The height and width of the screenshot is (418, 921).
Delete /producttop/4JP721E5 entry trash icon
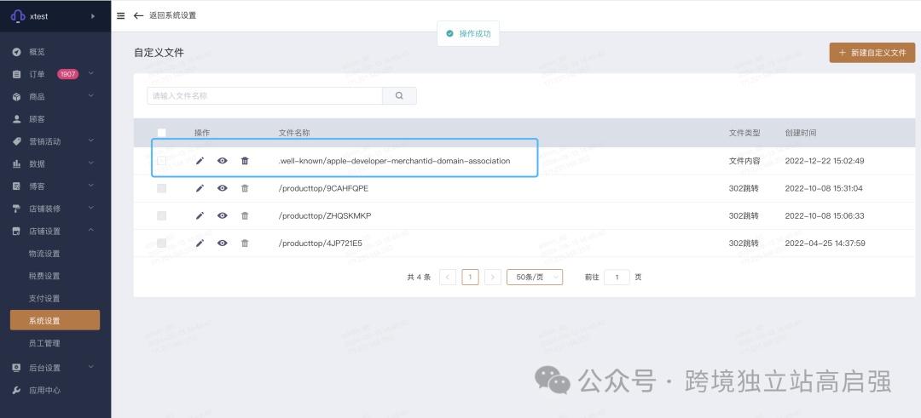coord(245,243)
